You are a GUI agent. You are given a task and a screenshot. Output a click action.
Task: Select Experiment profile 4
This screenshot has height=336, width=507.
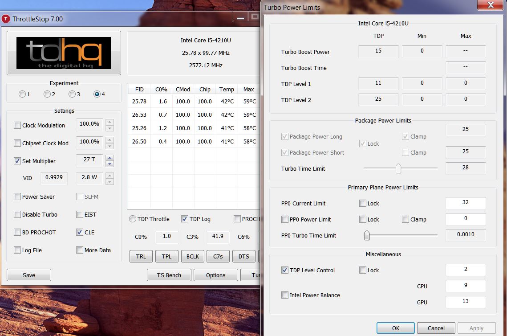97,94
